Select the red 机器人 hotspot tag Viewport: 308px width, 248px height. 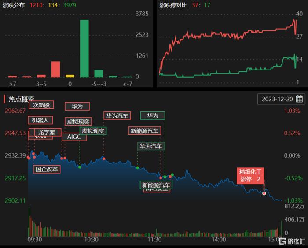[40, 120]
